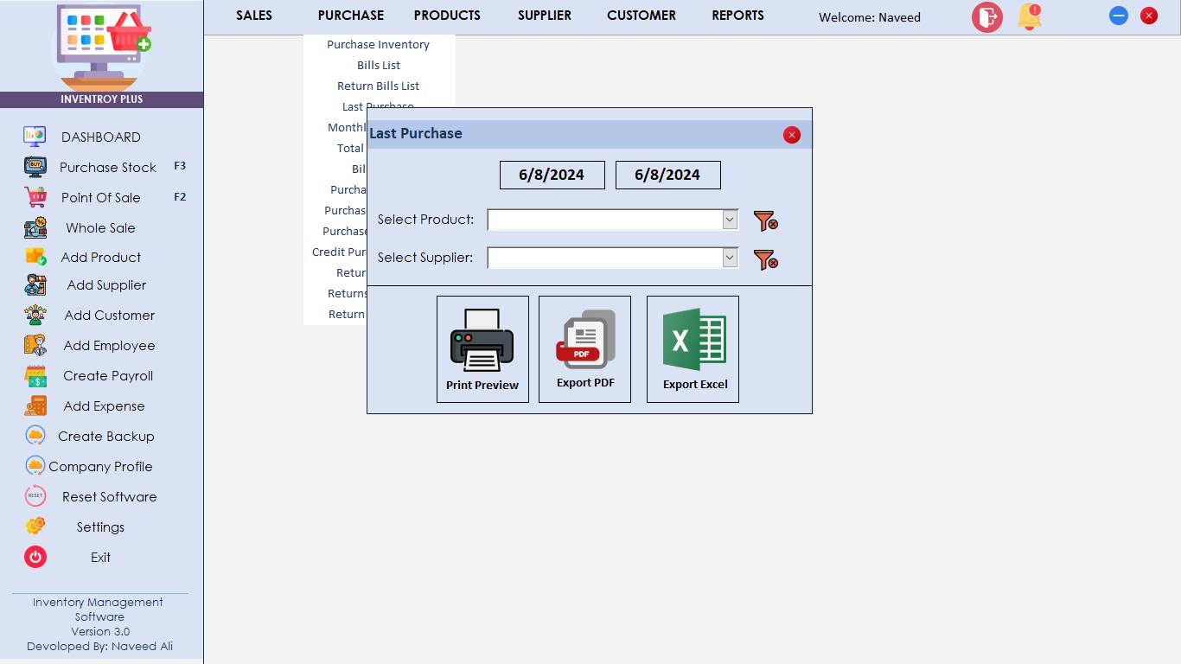Clear the Select Product filter
This screenshot has height=664, width=1181.
pos(765,221)
